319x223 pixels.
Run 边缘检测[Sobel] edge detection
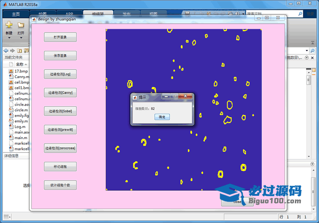pyautogui.click(x=60, y=111)
